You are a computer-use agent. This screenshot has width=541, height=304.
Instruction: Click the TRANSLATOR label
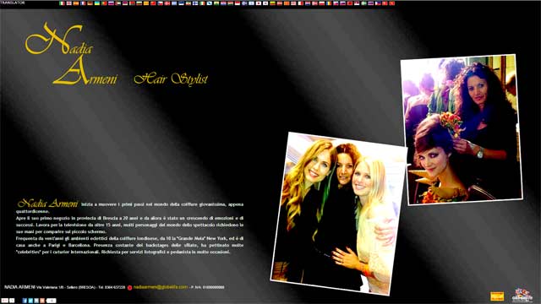pos(13,3)
